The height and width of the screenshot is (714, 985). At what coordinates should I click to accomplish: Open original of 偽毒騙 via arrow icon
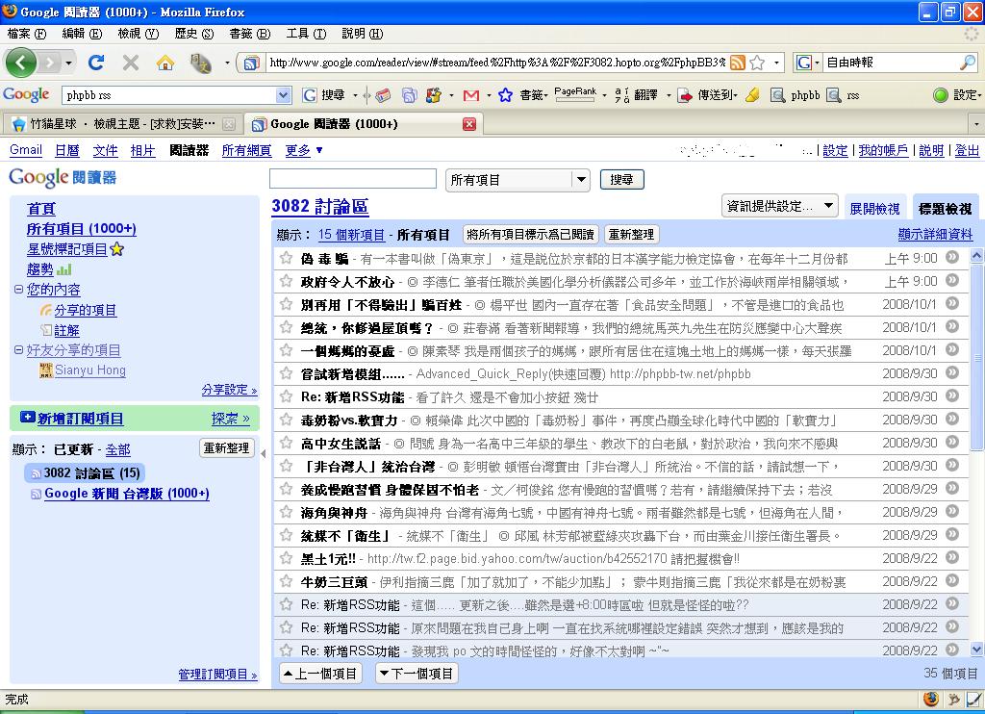click(952, 257)
